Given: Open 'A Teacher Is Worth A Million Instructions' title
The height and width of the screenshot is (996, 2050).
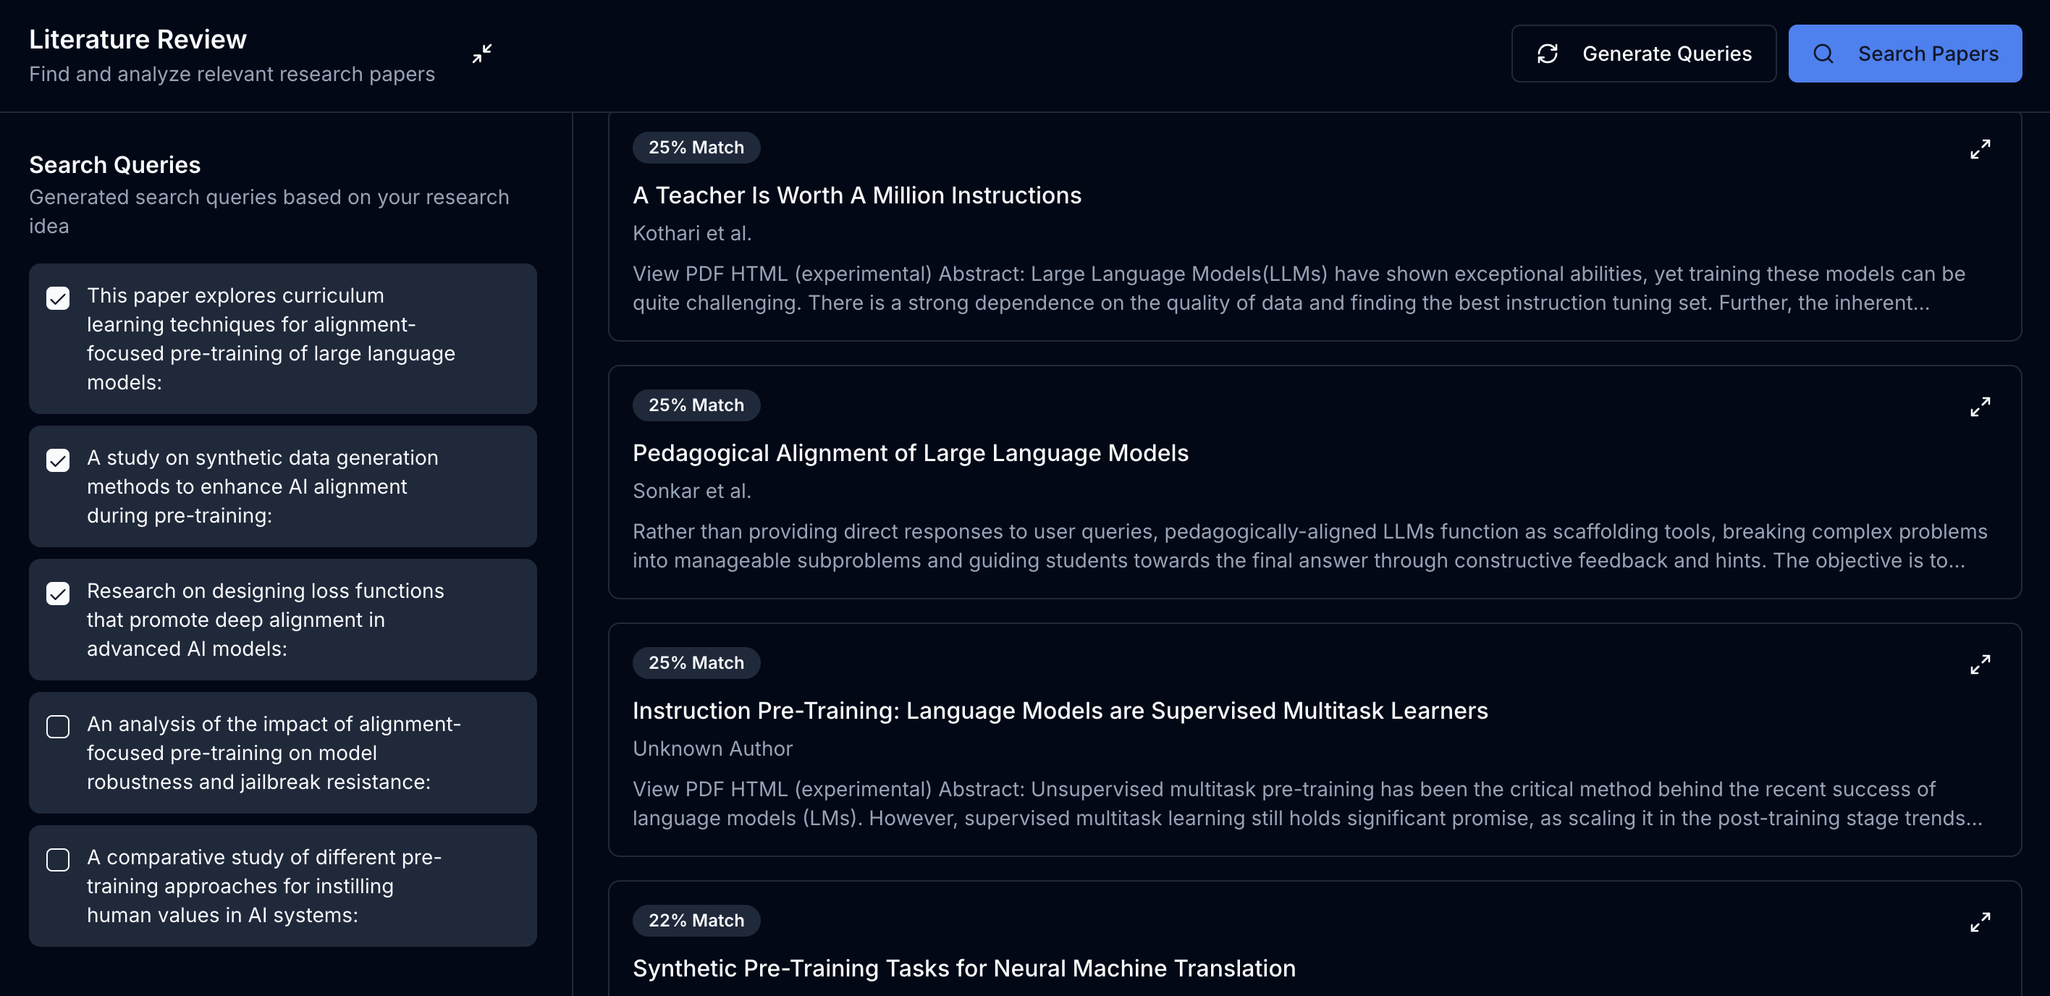Looking at the screenshot, I should [856, 195].
